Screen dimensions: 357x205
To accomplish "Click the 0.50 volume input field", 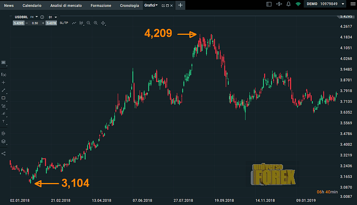I will [x=35, y=23].
